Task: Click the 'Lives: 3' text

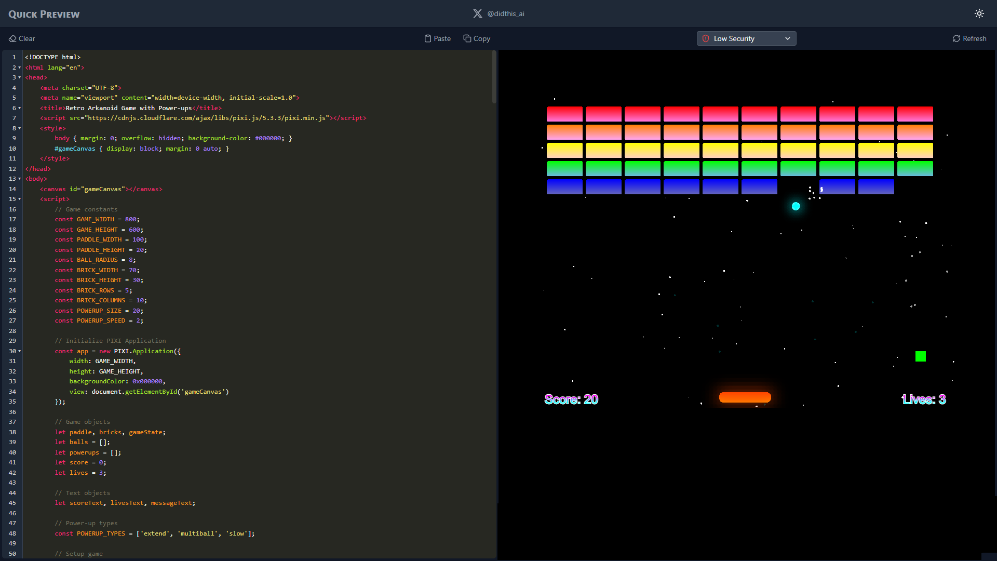Action: [x=924, y=399]
